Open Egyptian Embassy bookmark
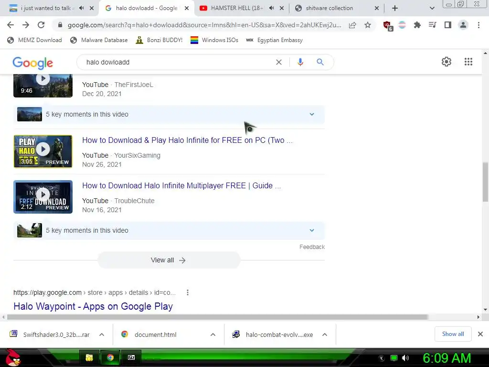The image size is (489, 367). click(x=275, y=40)
